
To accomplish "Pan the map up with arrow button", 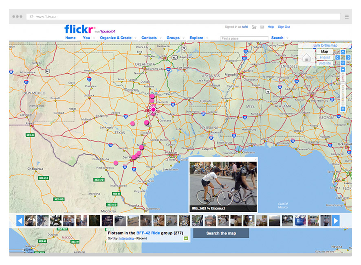I will (343, 52).
